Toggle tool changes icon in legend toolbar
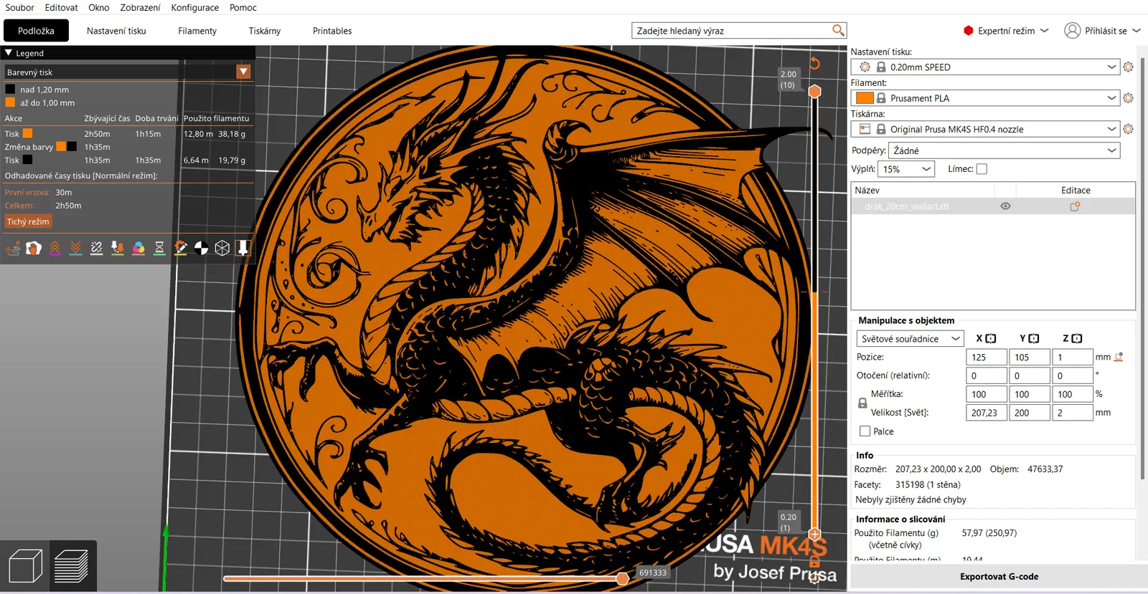The height and width of the screenshot is (594, 1148). 118,248
